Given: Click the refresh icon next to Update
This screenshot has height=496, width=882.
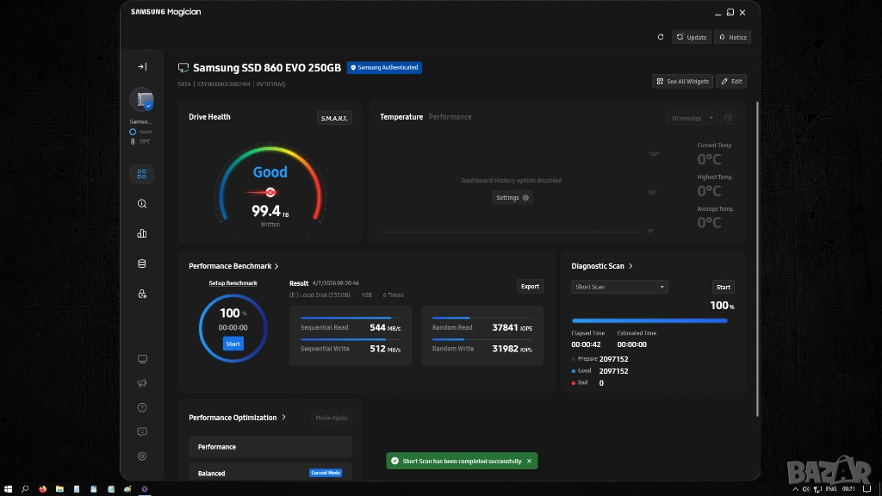Looking at the screenshot, I should pos(661,37).
